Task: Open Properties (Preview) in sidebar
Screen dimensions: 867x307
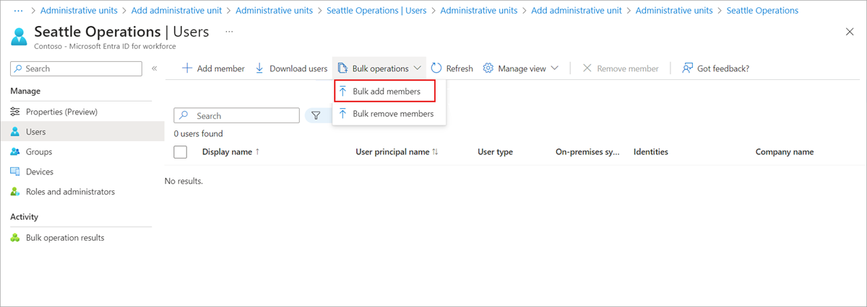Action: point(61,112)
